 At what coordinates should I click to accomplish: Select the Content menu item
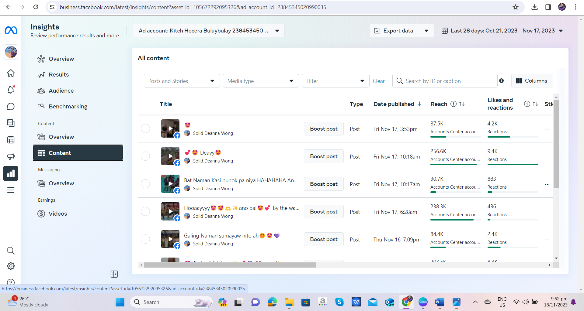pyautogui.click(x=78, y=153)
